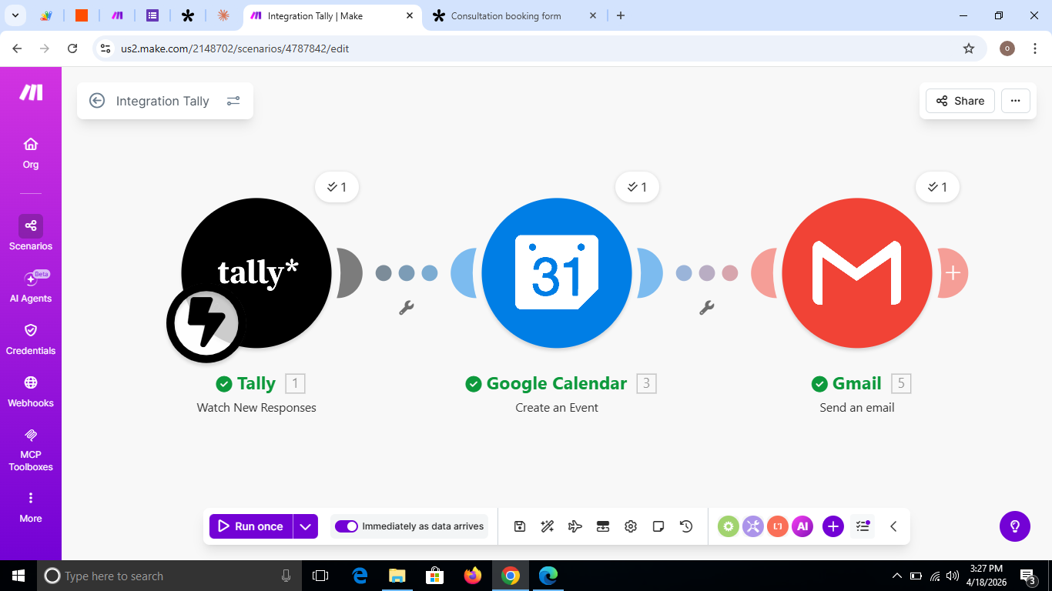The width and height of the screenshot is (1052, 591).
Task: Click the Explain flow airplane icon
Action: 575,526
